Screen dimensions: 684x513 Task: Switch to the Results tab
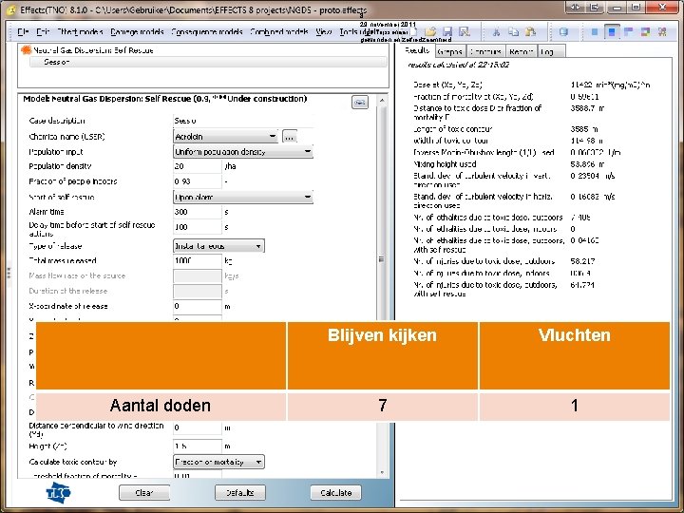point(417,50)
